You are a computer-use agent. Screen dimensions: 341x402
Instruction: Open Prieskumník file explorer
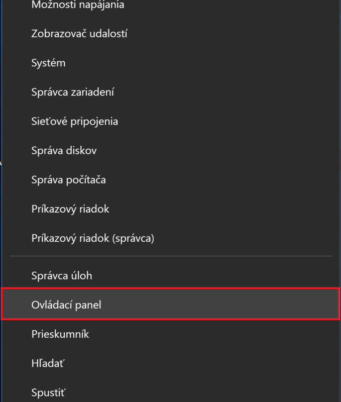pyautogui.click(x=60, y=334)
